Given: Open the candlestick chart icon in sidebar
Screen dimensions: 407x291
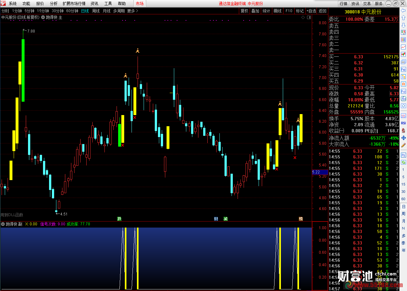Looking at the screenshot, I should coord(403,55).
